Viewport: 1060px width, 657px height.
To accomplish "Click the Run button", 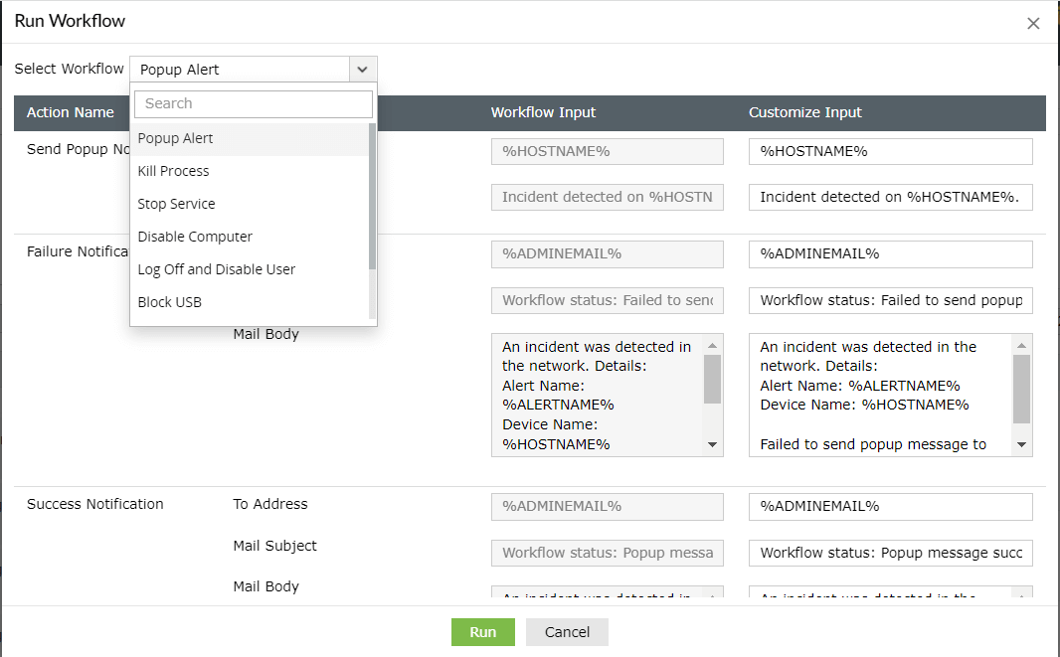I will [x=482, y=632].
